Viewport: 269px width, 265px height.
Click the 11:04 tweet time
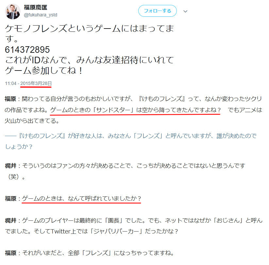click(x=11, y=84)
